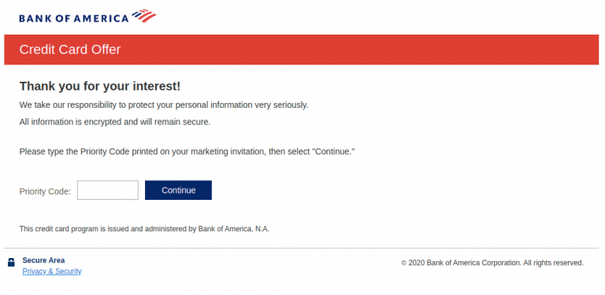Viewport: 605px width, 295px height.
Task: Click the Bank of America flag logo icon
Action: point(143,16)
